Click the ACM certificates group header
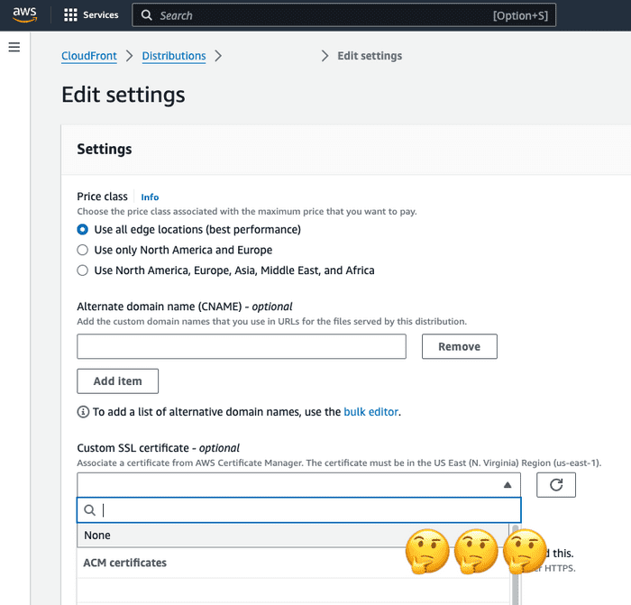631x605 pixels. 125,563
